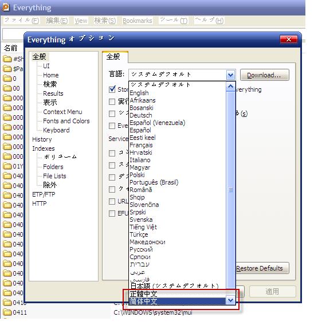The image size is (314, 325).
Task: Click the 適用 apply button
Action: point(272,291)
